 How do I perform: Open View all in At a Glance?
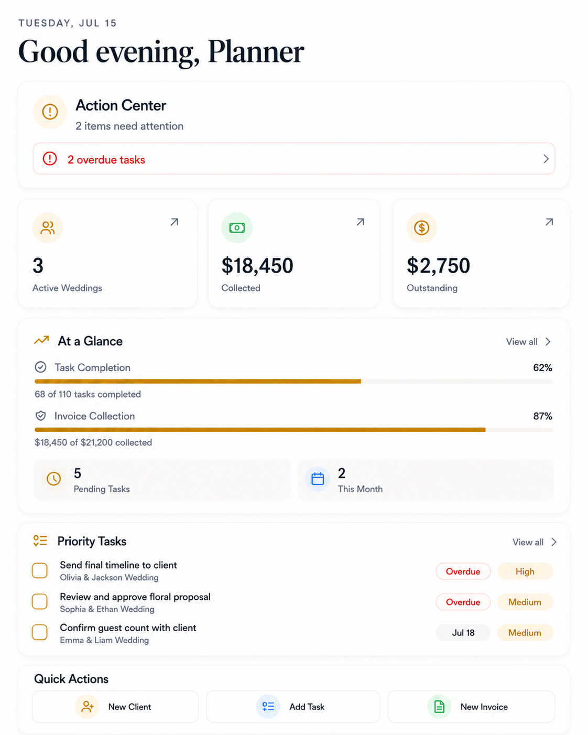[x=521, y=342]
